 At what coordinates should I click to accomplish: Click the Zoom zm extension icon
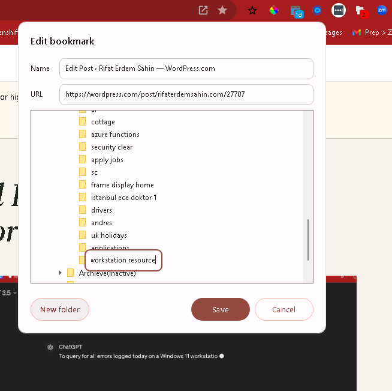(381, 10)
